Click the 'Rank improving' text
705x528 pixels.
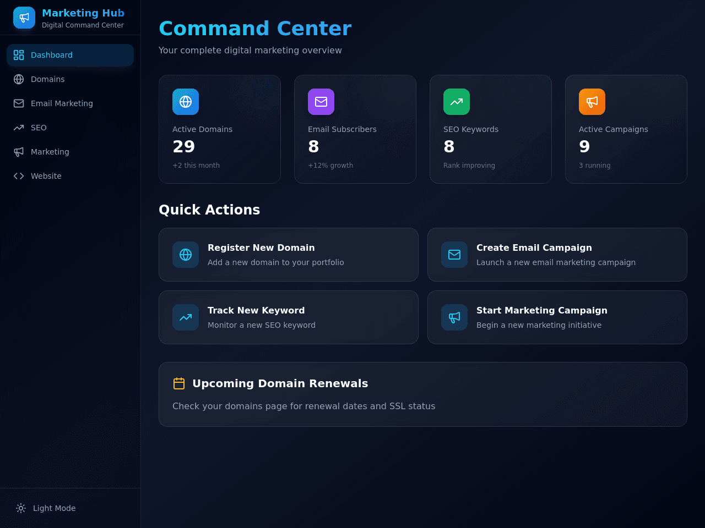click(469, 166)
